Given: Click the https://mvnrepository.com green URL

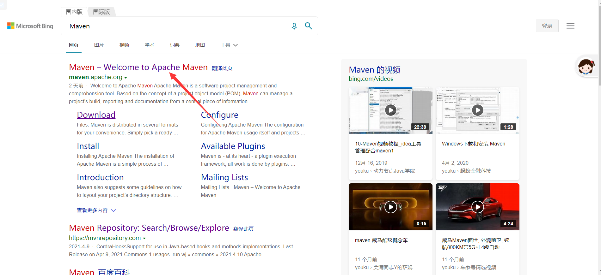Looking at the screenshot, I should pos(105,238).
